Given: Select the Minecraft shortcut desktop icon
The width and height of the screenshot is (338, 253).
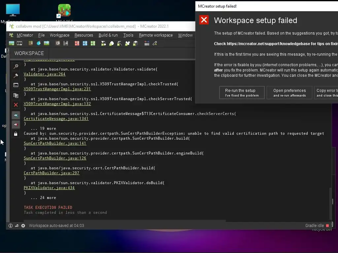Looking at the screenshot, I should click(64, 13).
